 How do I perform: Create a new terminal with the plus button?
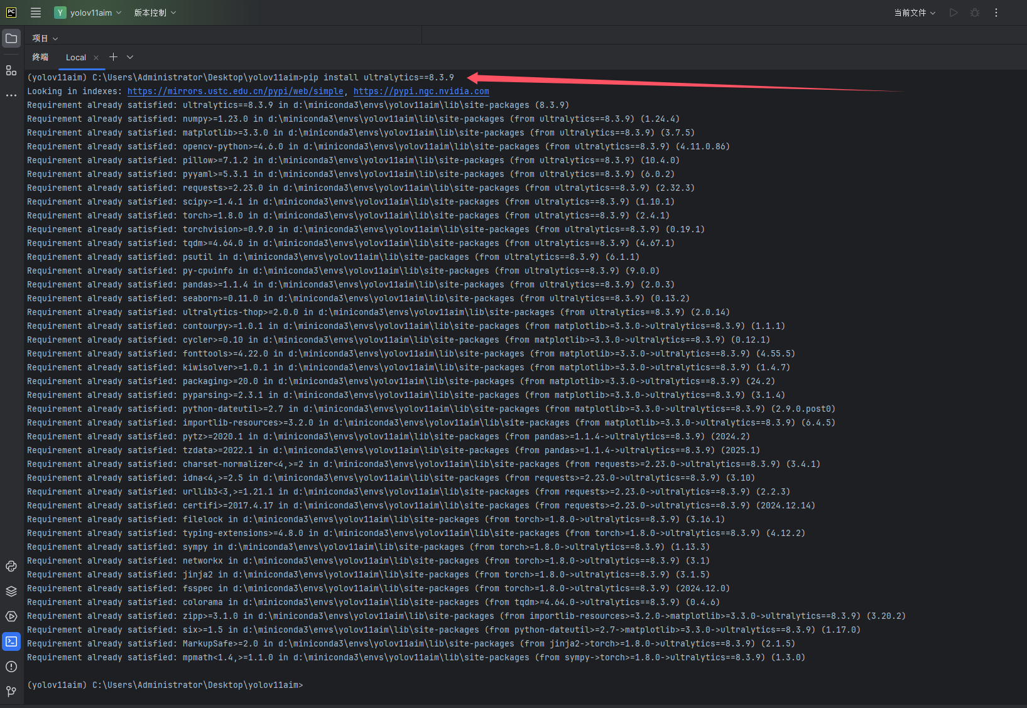(113, 57)
